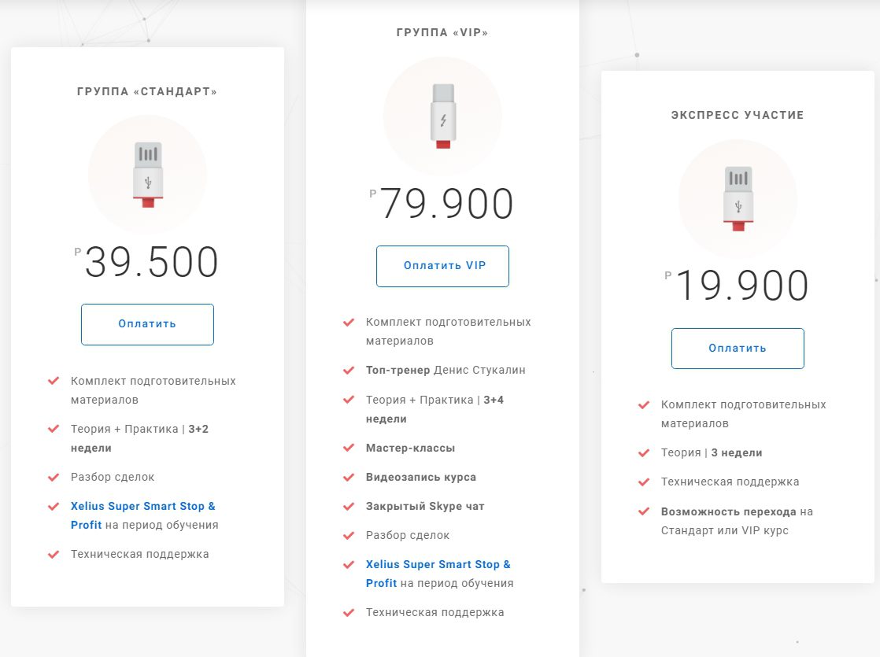The image size is (880, 657).
Task: Select the Группа «VIP» heading
Action: pos(442,33)
